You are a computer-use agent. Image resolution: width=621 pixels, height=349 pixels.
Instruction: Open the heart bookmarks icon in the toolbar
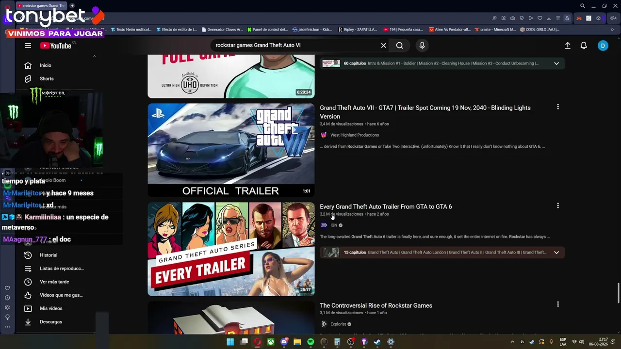(x=540, y=18)
